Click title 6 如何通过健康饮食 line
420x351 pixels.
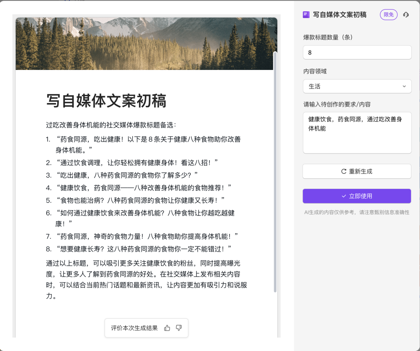[x=140, y=218]
